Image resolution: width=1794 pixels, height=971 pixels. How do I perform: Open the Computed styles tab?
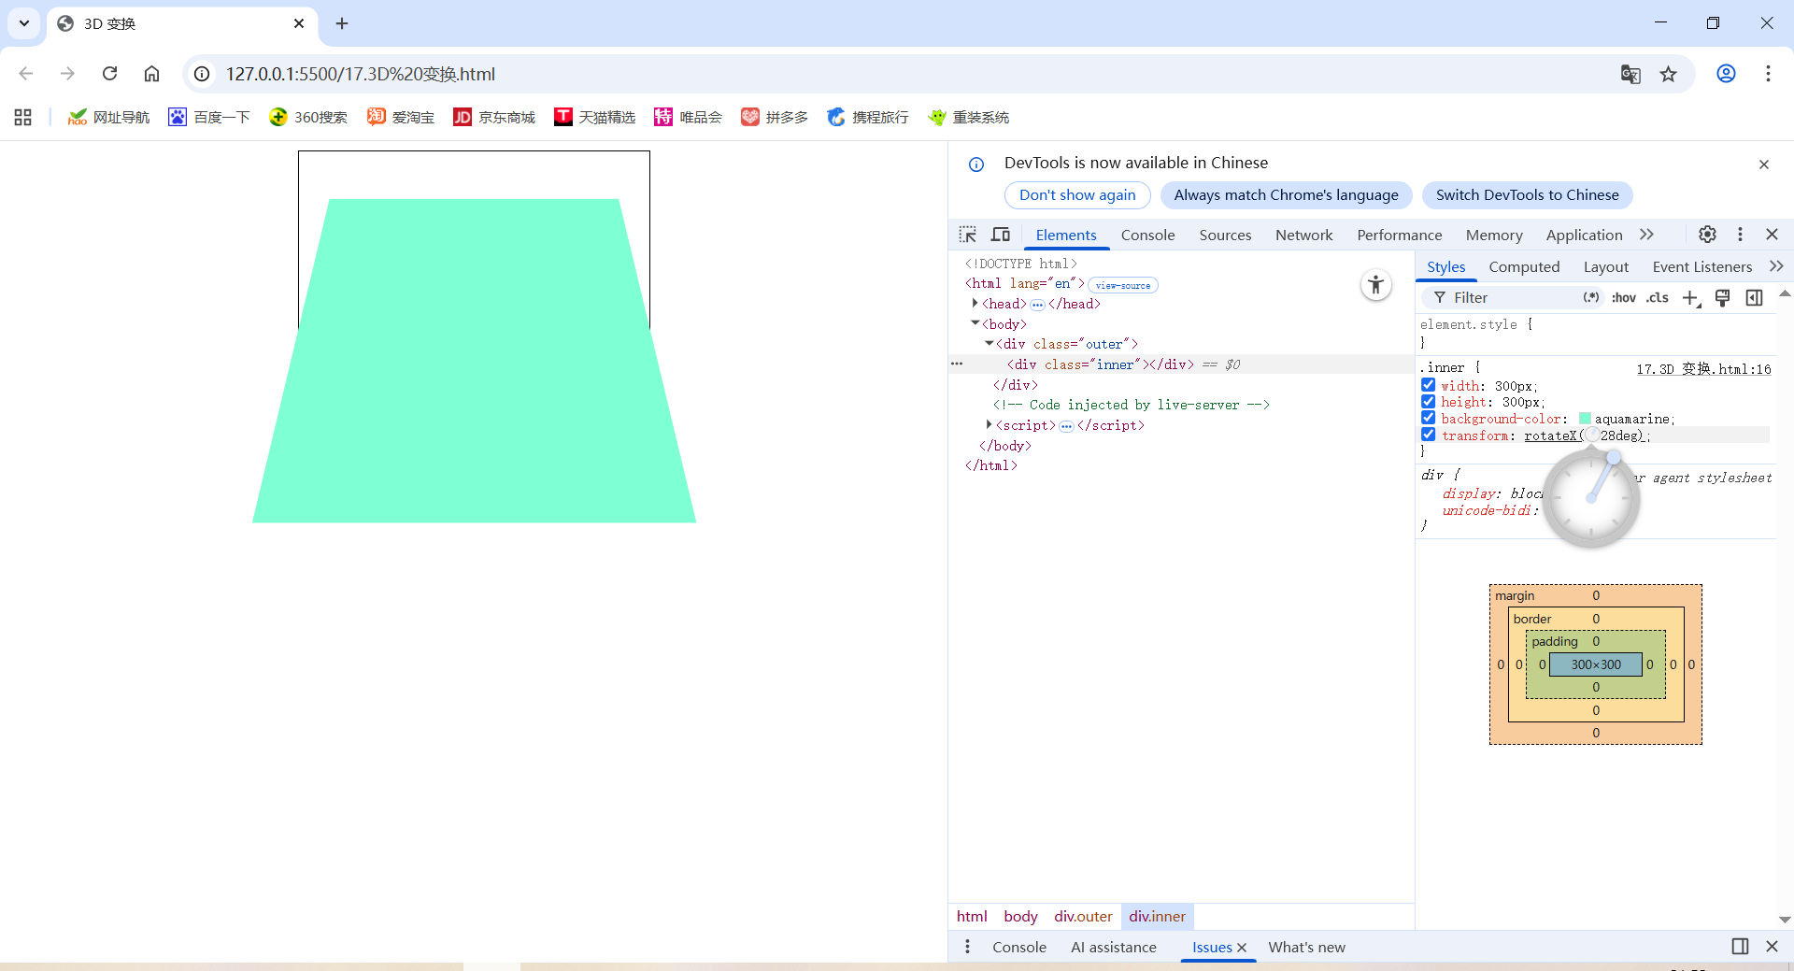(1524, 266)
